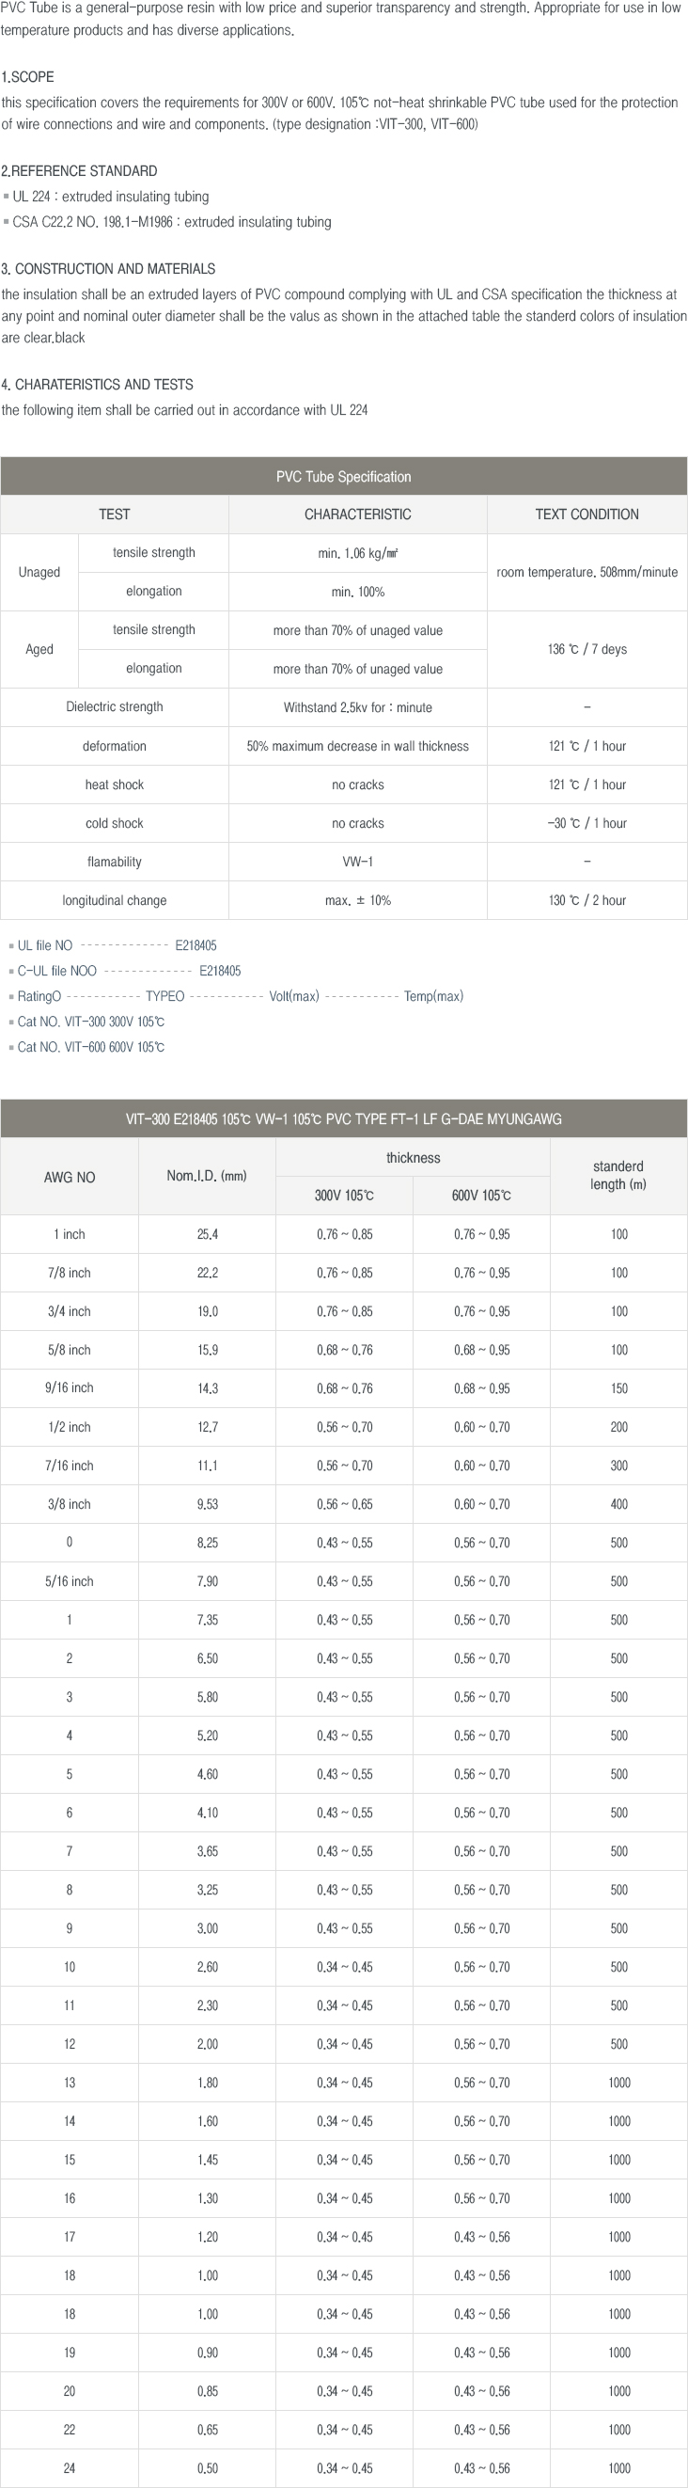
Task: Click the -30 ℃ / 1 hour cell
Action: point(586,823)
